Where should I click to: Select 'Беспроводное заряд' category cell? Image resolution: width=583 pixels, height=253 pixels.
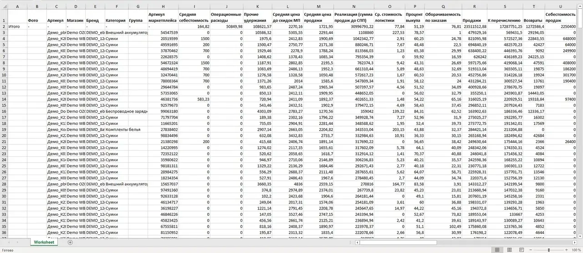pyautogui.click(x=126, y=111)
